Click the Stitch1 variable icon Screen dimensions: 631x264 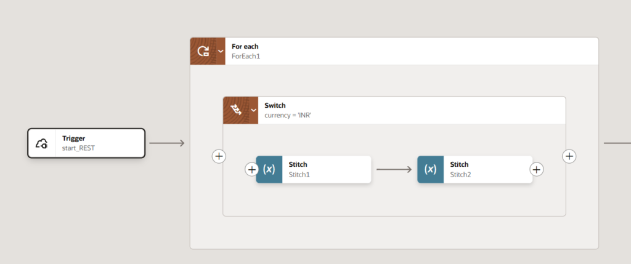click(269, 169)
